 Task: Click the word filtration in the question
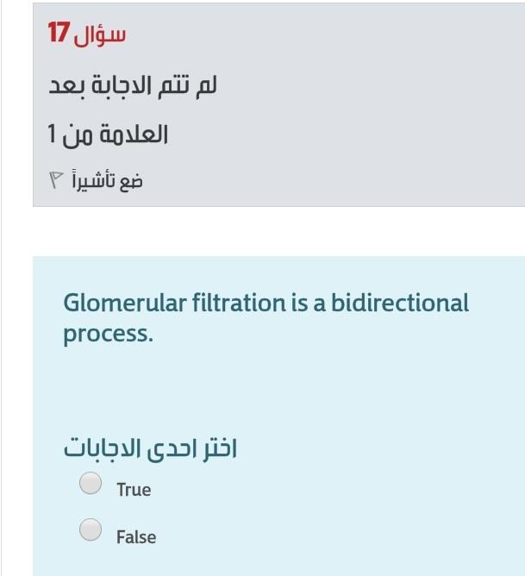tap(239, 303)
